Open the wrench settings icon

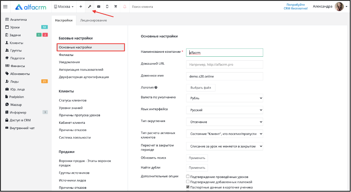[x=90, y=6]
